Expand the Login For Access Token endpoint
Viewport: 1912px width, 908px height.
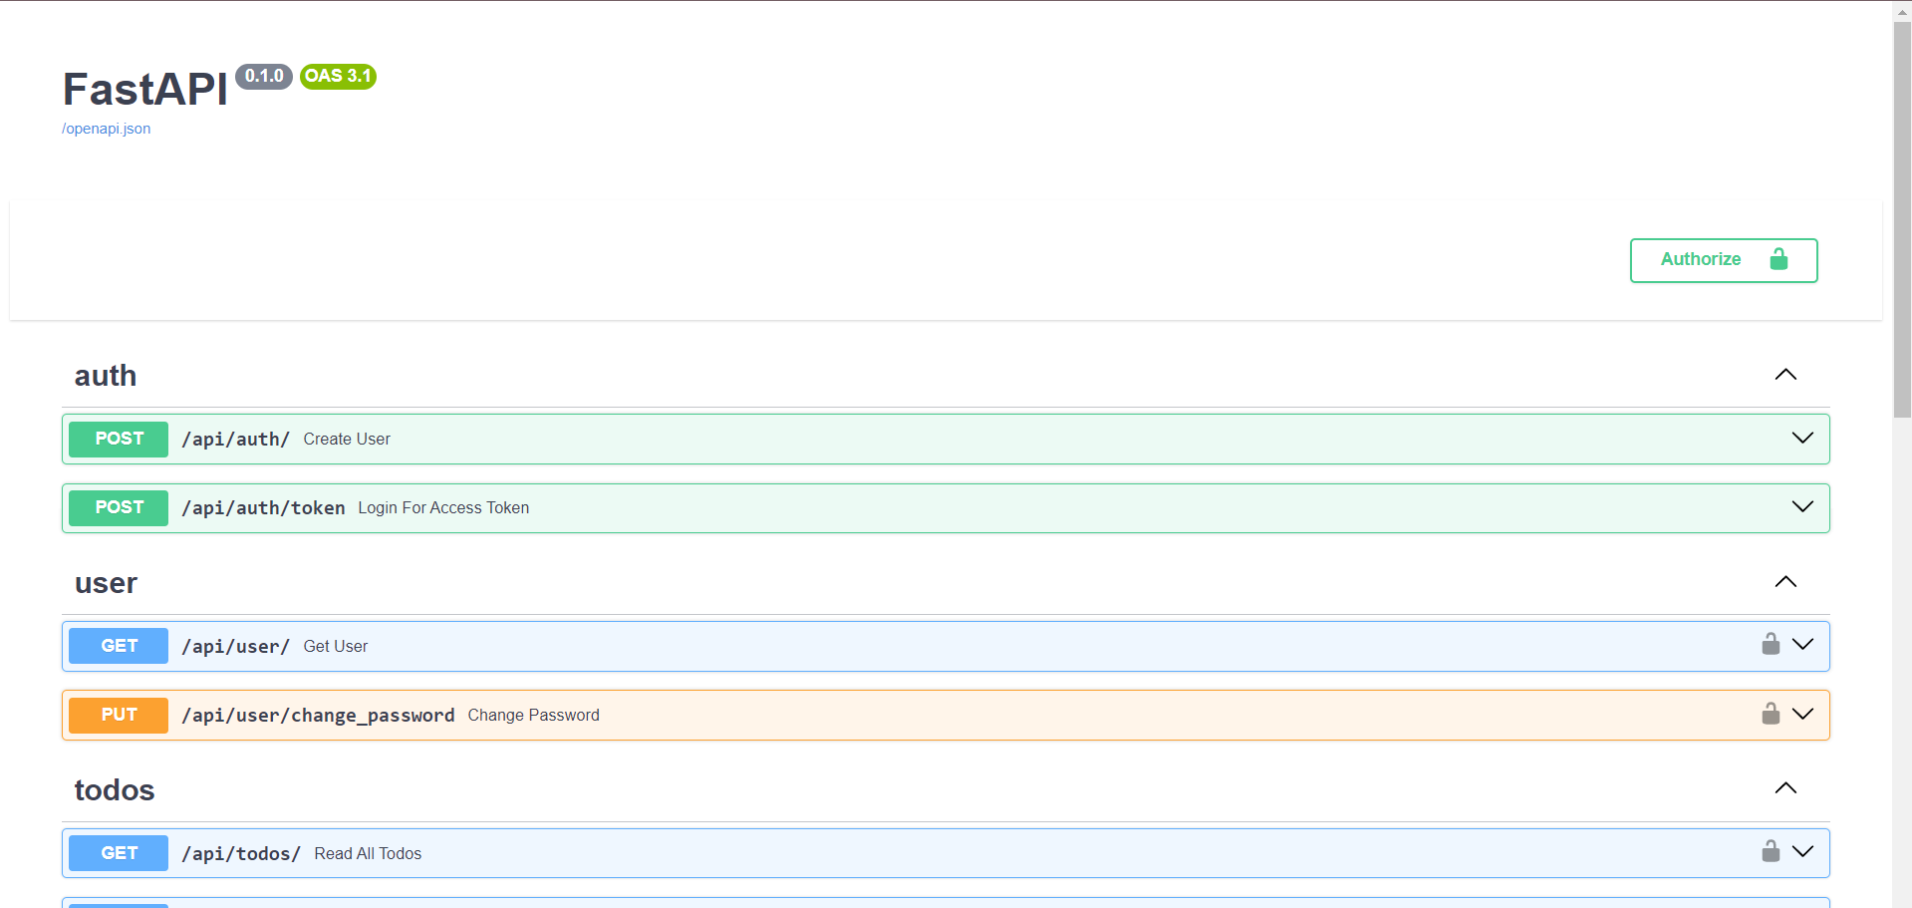click(1802, 506)
